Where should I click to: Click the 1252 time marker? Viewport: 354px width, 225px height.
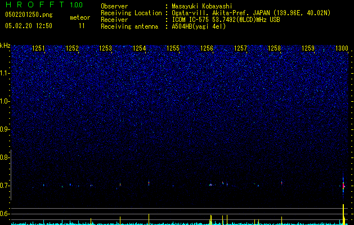[x=72, y=48]
